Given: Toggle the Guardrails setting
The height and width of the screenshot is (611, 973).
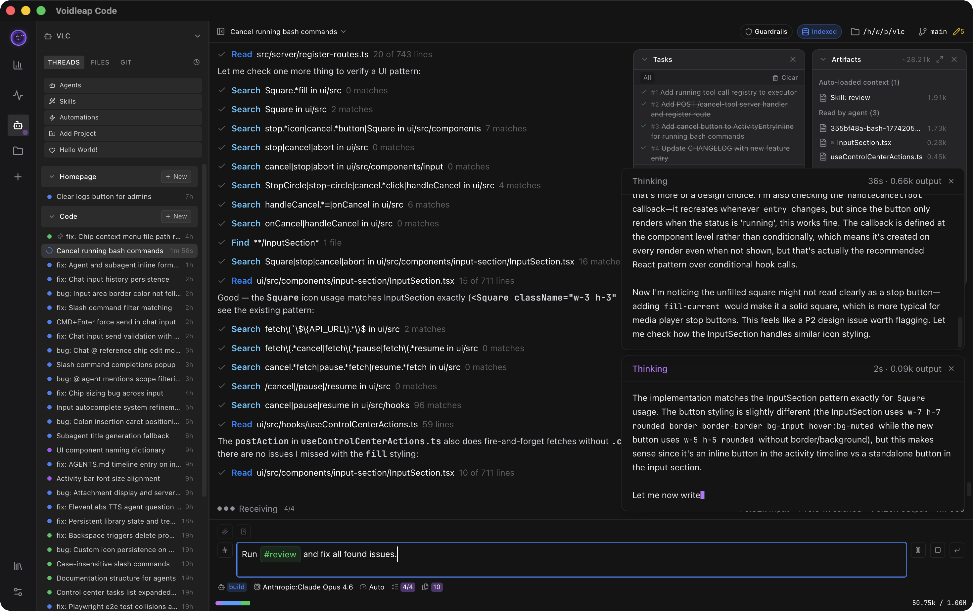Looking at the screenshot, I should (766, 31).
